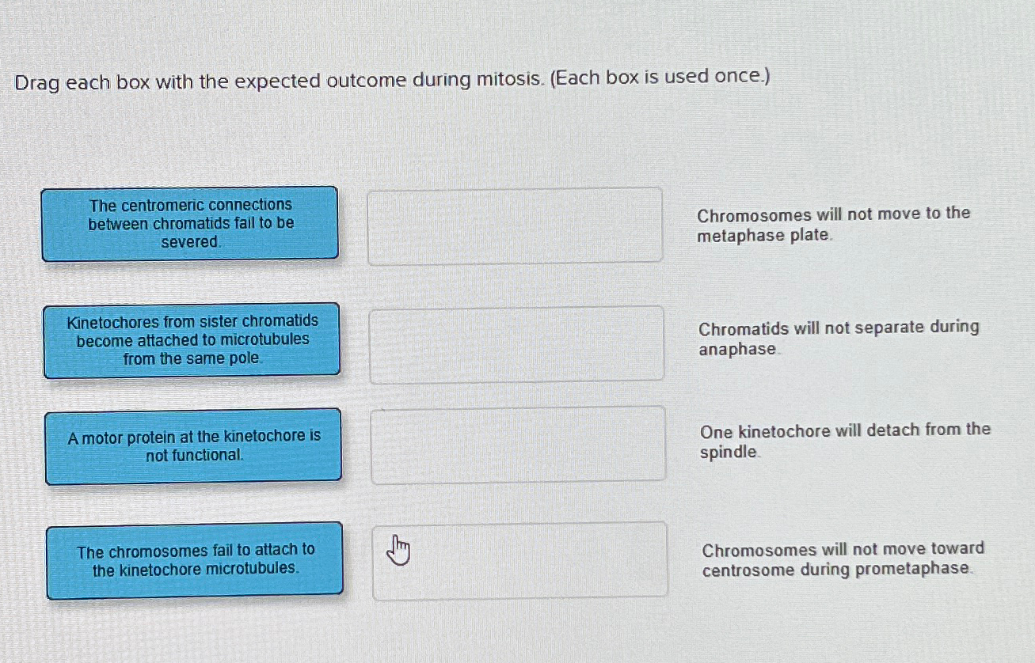Click the hand cursor icon in the bottom drop zone
Viewport: 1035px width, 663px height.
(x=398, y=551)
